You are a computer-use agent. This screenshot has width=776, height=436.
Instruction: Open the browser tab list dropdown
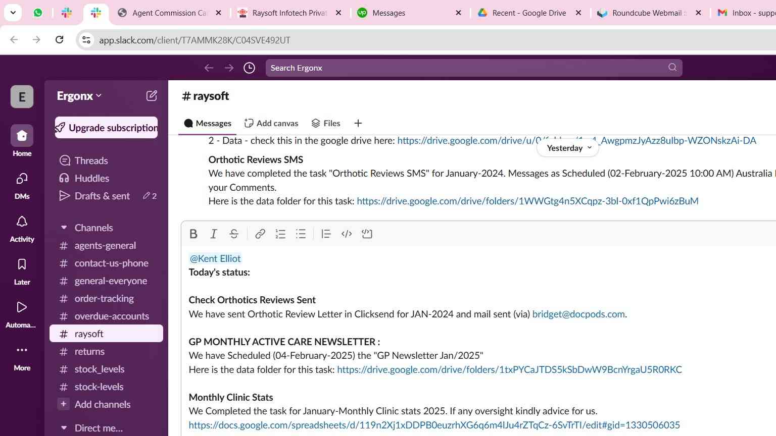[13, 13]
